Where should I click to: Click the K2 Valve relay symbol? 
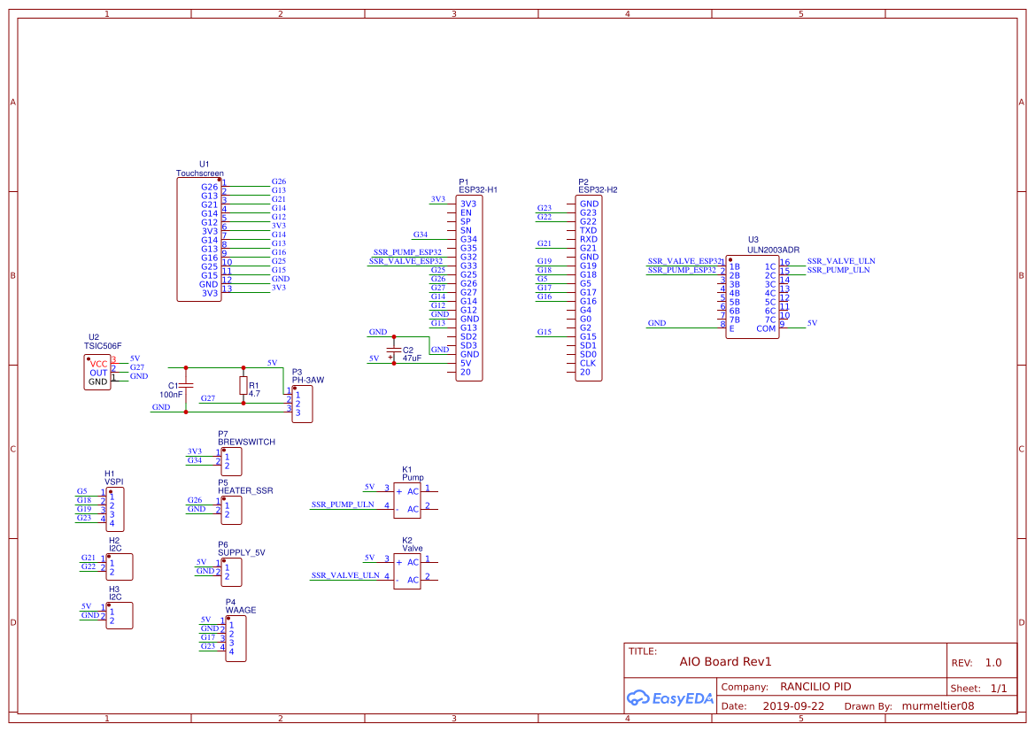(x=407, y=569)
